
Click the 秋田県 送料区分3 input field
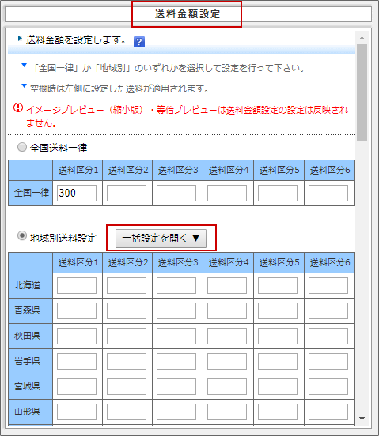click(176, 336)
